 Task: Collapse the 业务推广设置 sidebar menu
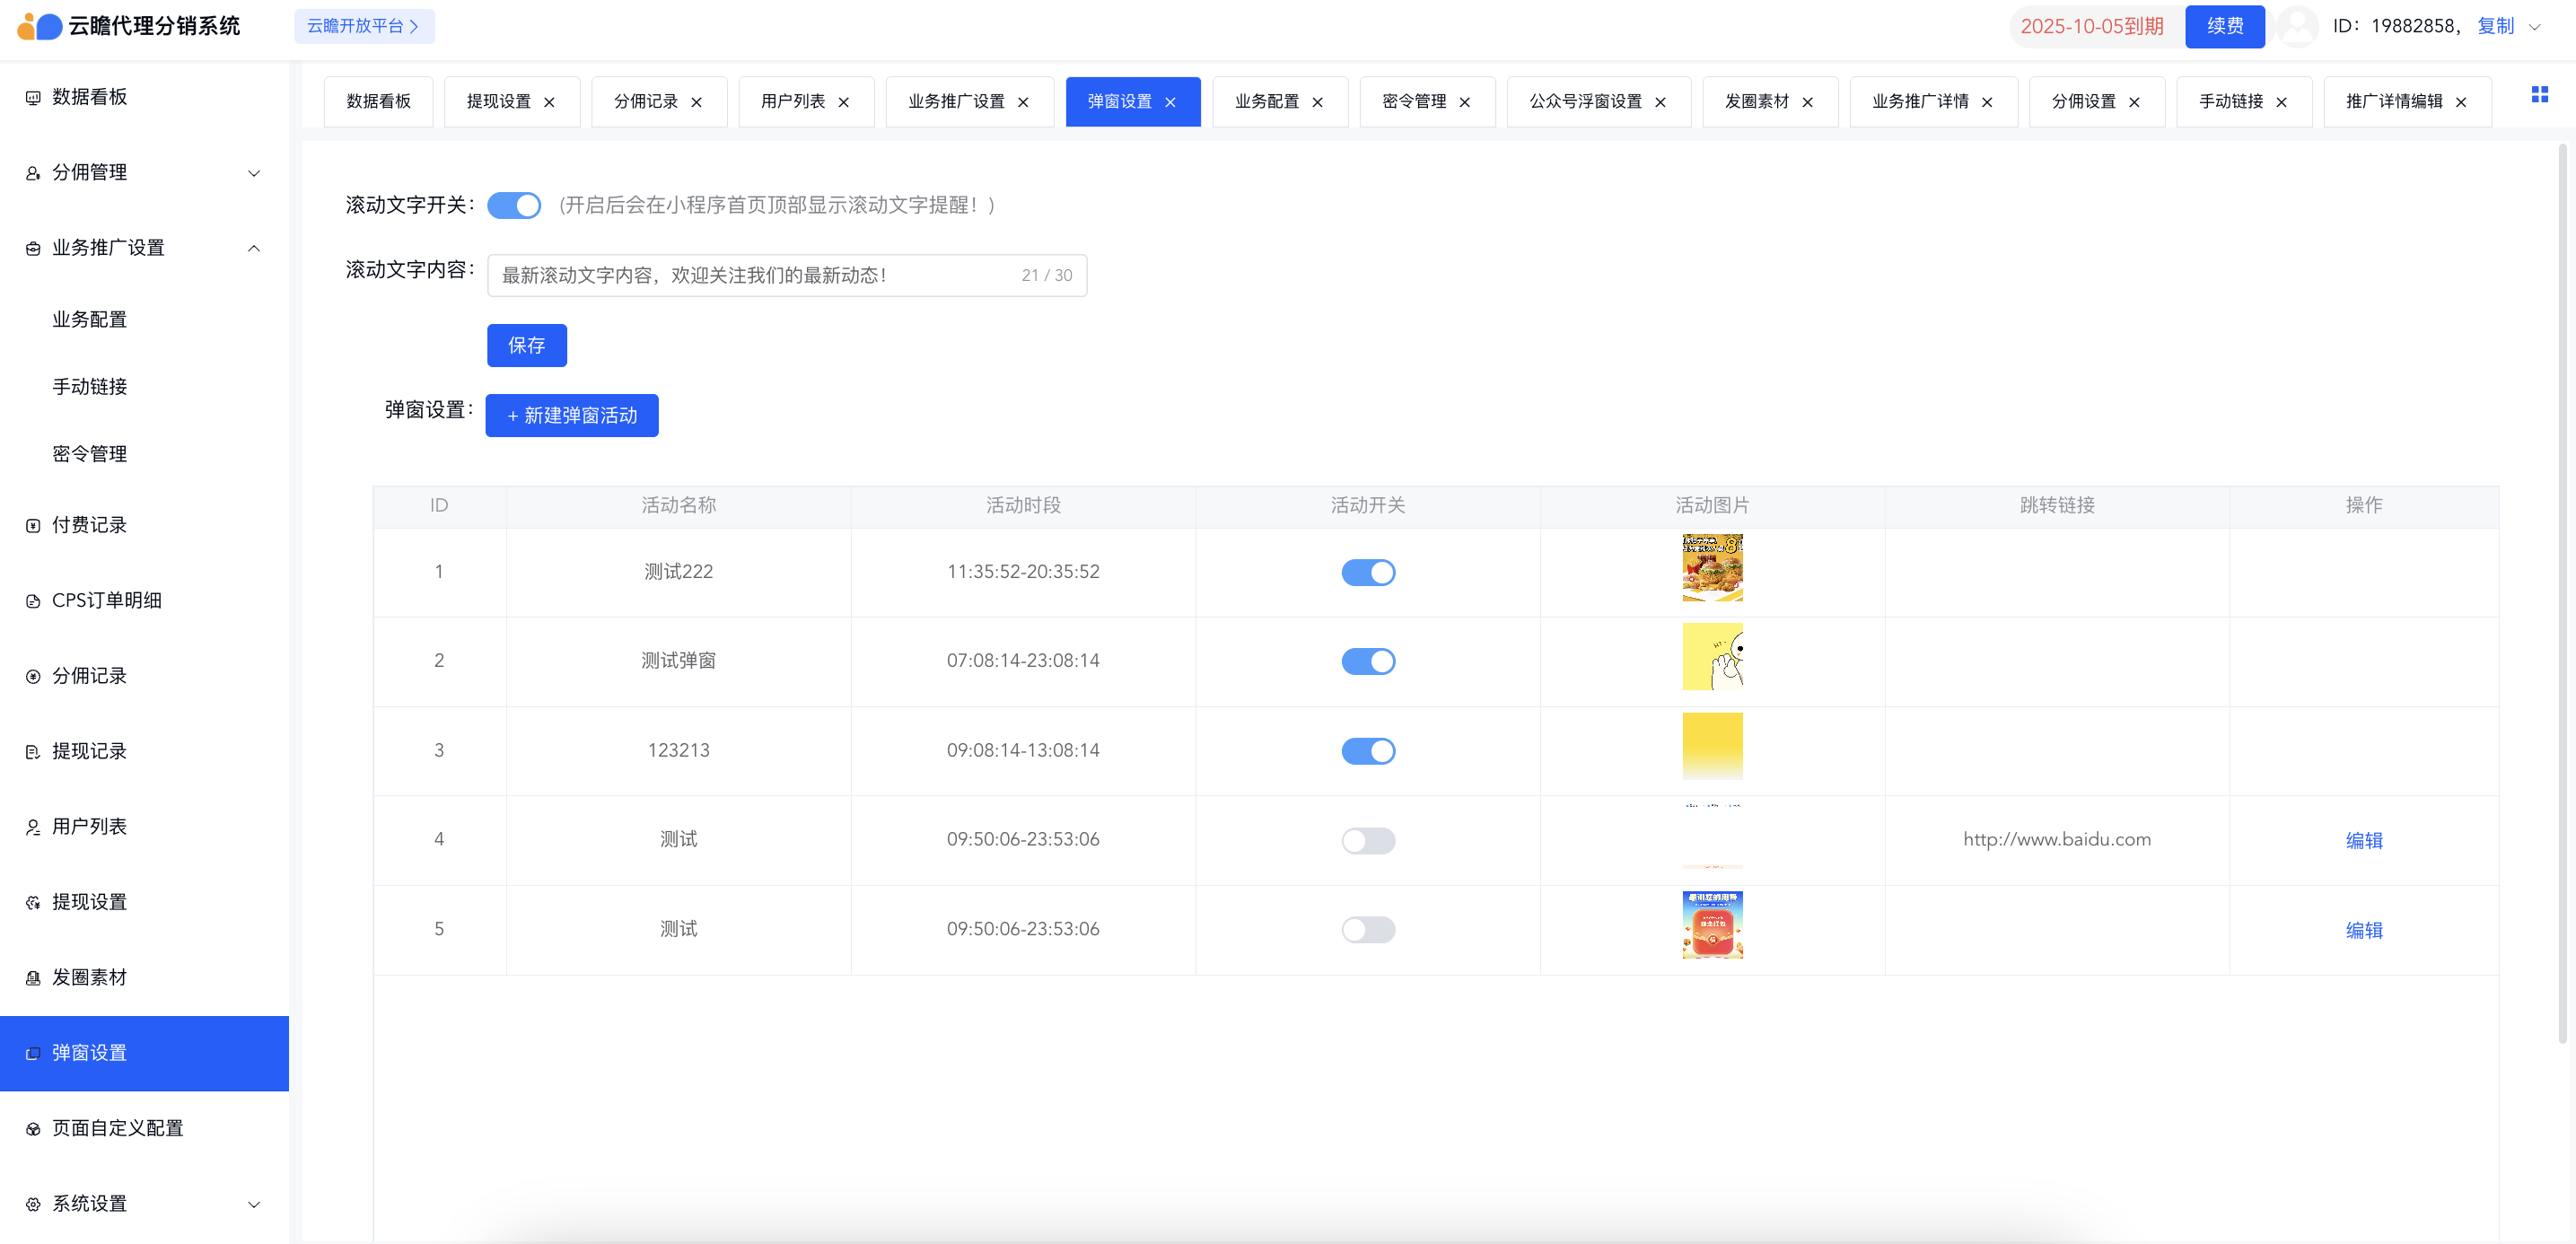pos(253,248)
